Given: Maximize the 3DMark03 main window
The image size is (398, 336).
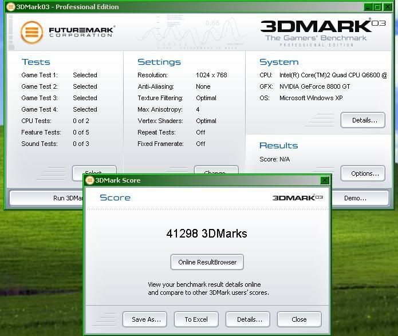Looking at the screenshot, I should (x=377, y=7).
